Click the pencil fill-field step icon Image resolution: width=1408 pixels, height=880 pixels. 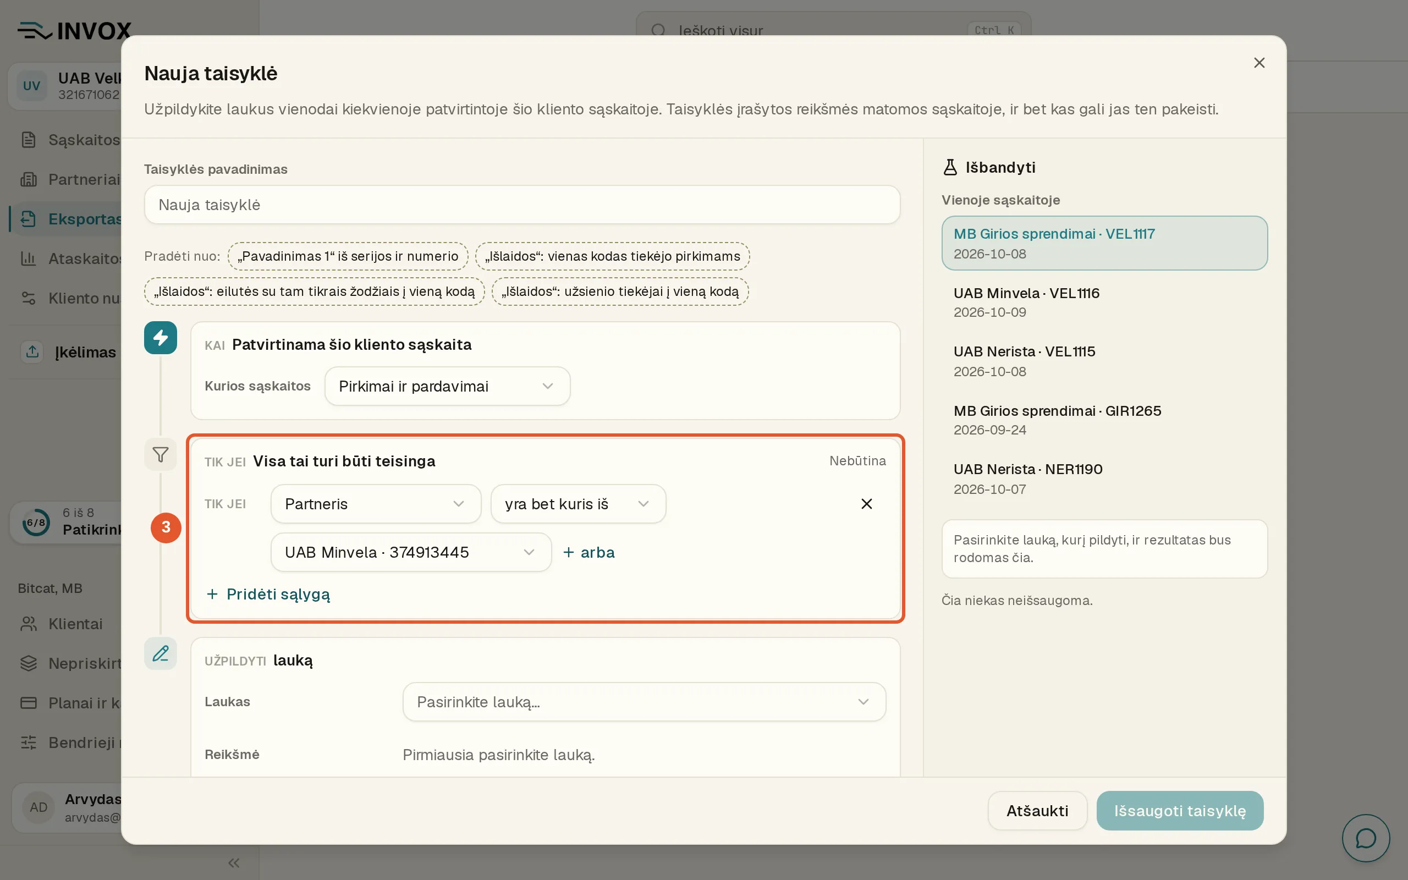coord(161,653)
